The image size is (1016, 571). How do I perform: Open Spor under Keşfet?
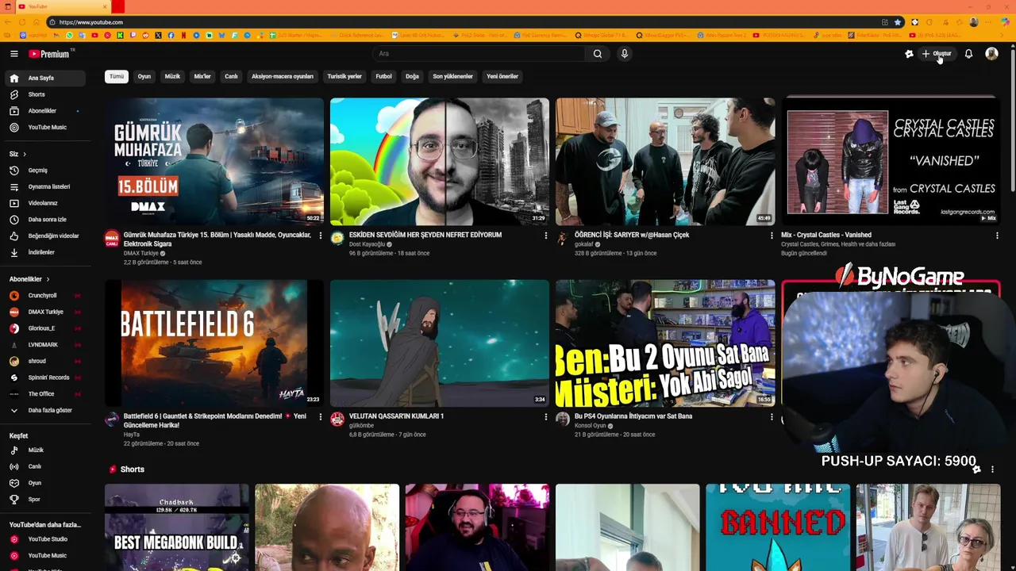click(x=45, y=499)
